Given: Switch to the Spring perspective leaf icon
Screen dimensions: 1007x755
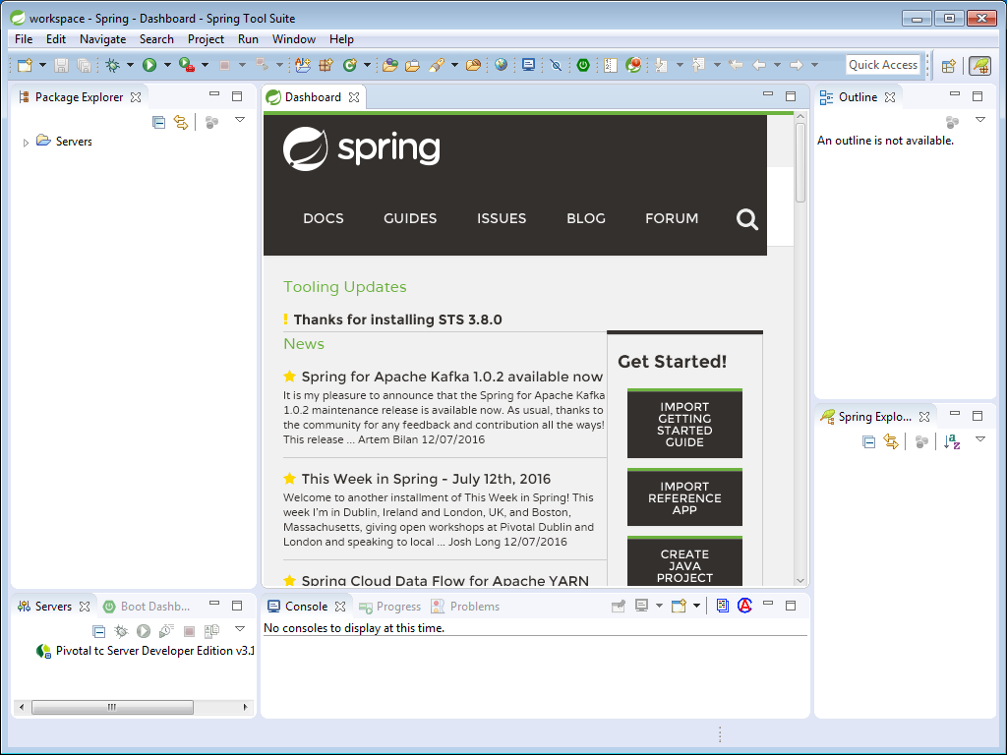Looking at the screenshot, I should [980, 66].
